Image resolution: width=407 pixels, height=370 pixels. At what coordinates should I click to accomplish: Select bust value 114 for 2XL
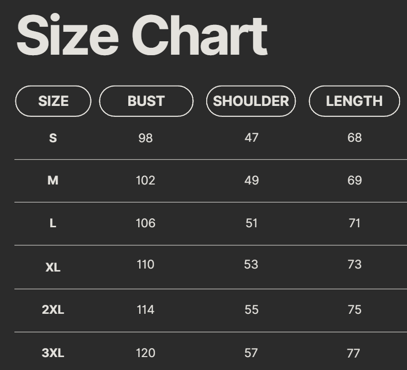[x=146, y=309]
